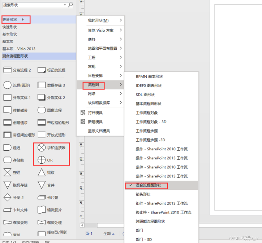Select the 存储鼓 shape icon
Viewport: 262px width, 243px height.
(x=7, y=160)
